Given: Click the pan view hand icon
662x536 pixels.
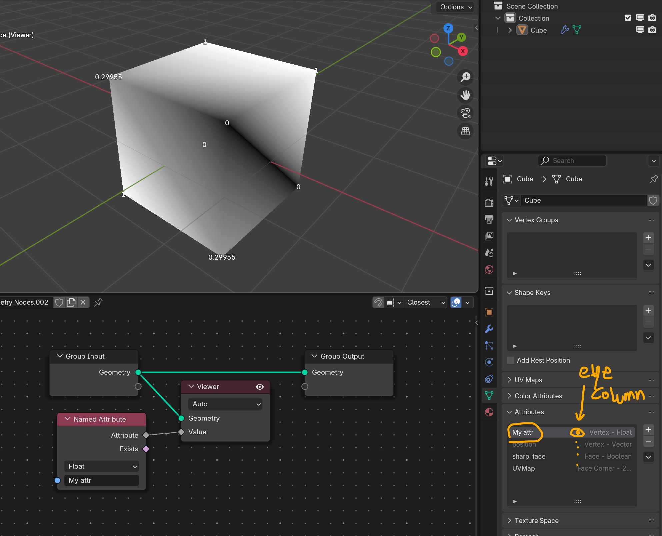Looking at the screenshot, I should coord(465,95).
